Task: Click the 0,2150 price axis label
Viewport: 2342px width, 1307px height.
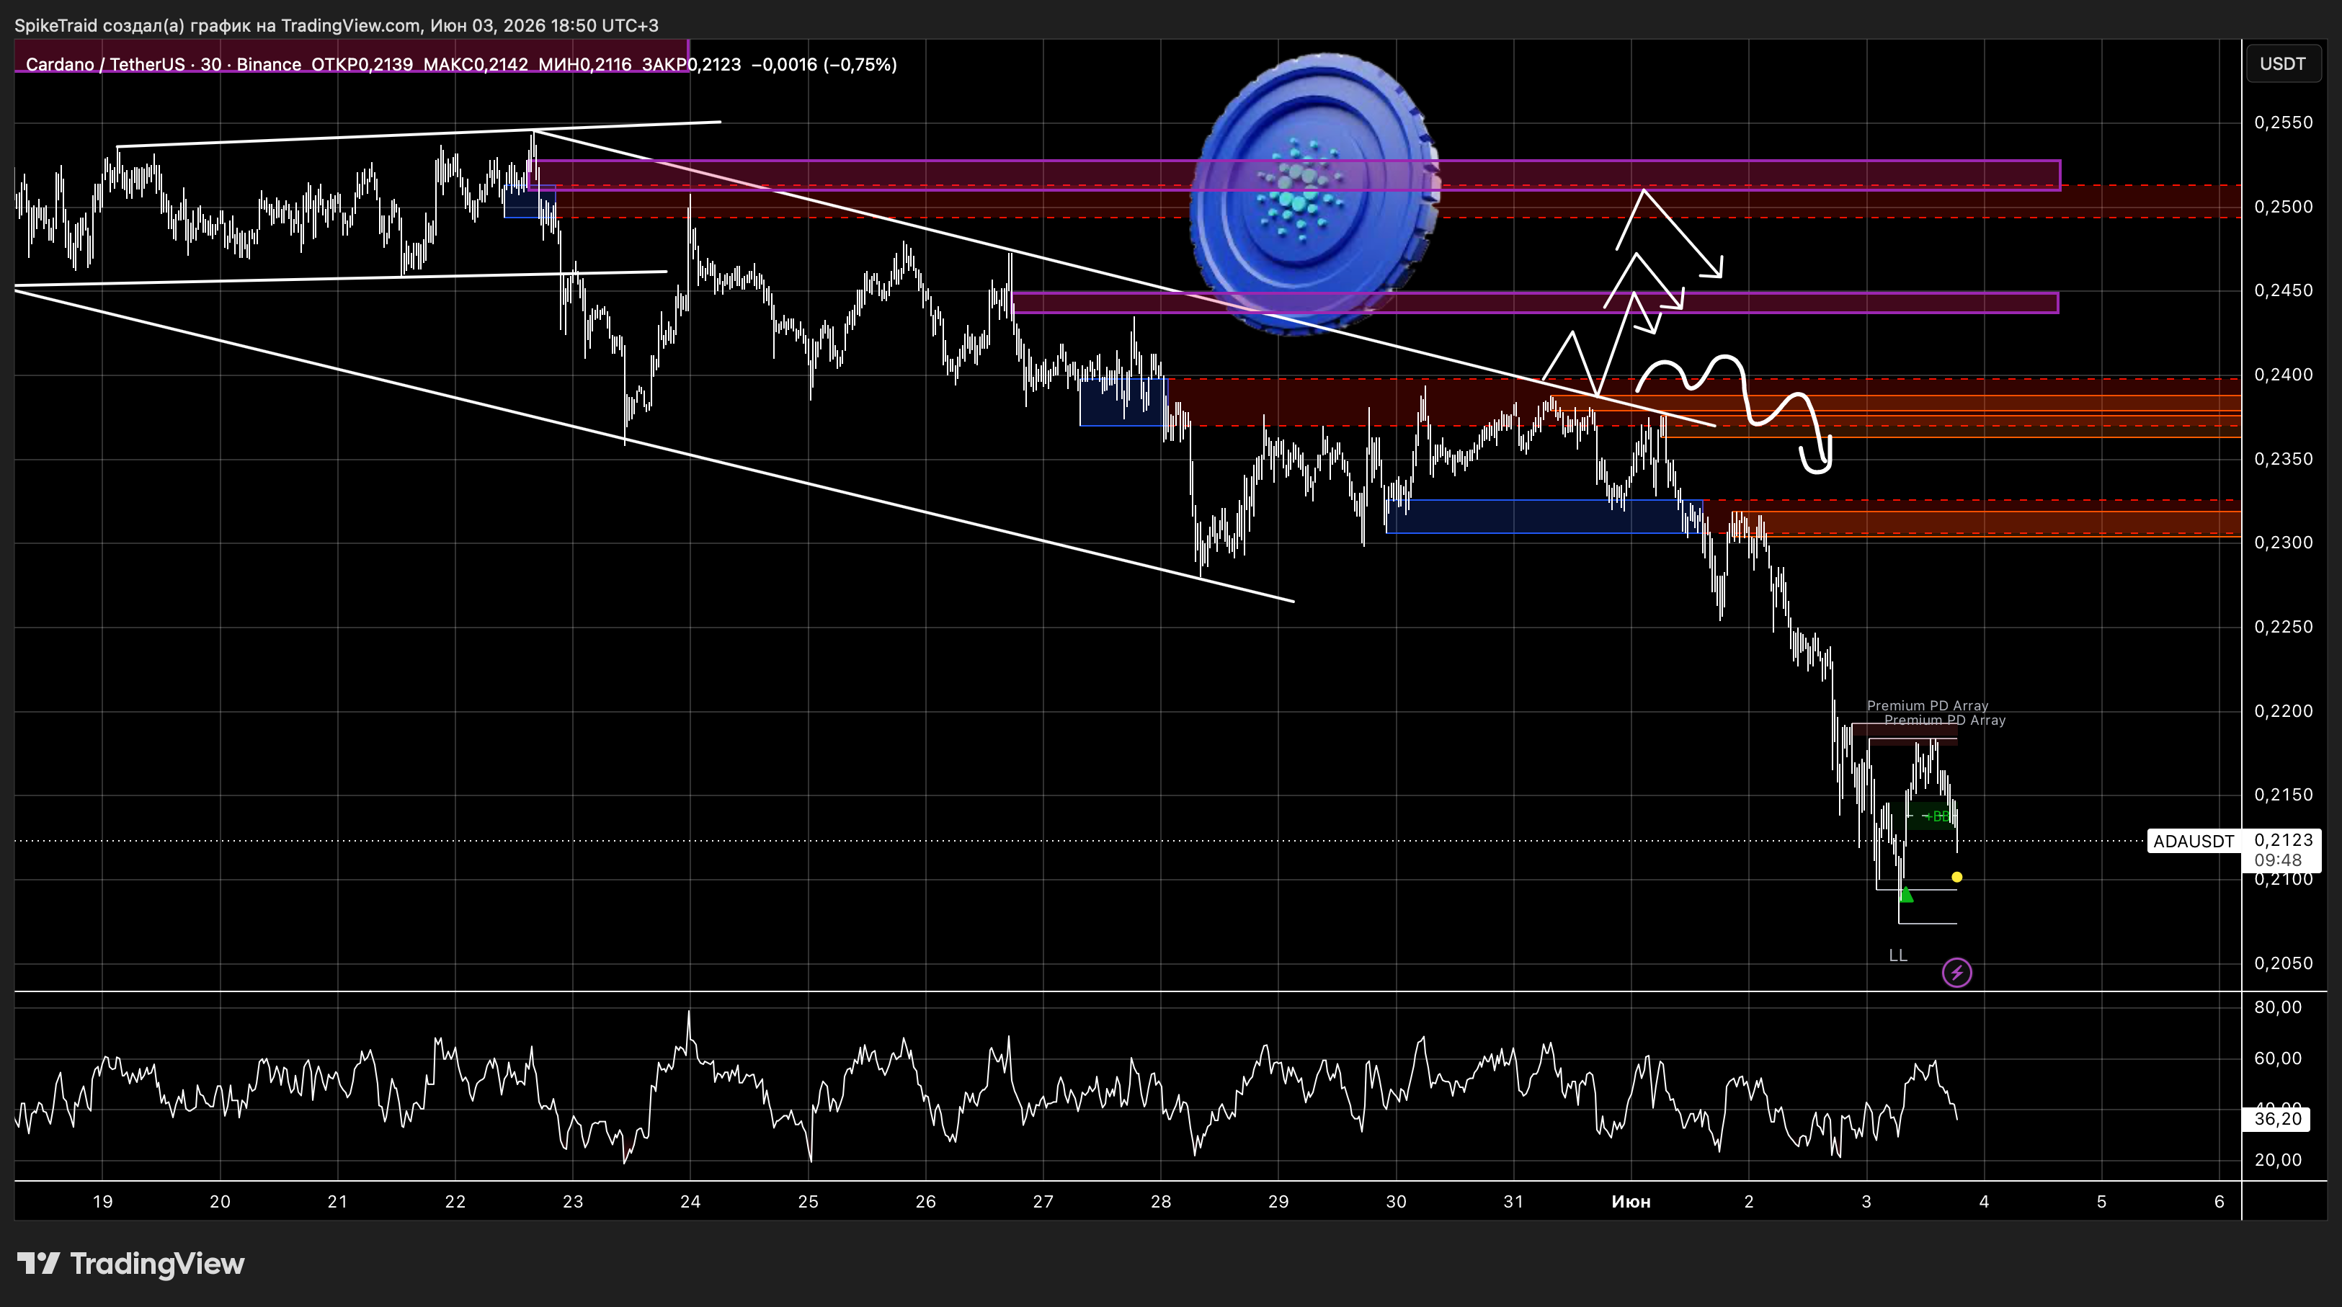Action: pos(2283,795)
